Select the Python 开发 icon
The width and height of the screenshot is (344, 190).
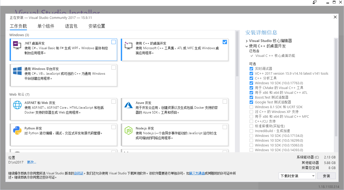click(17, 130)
